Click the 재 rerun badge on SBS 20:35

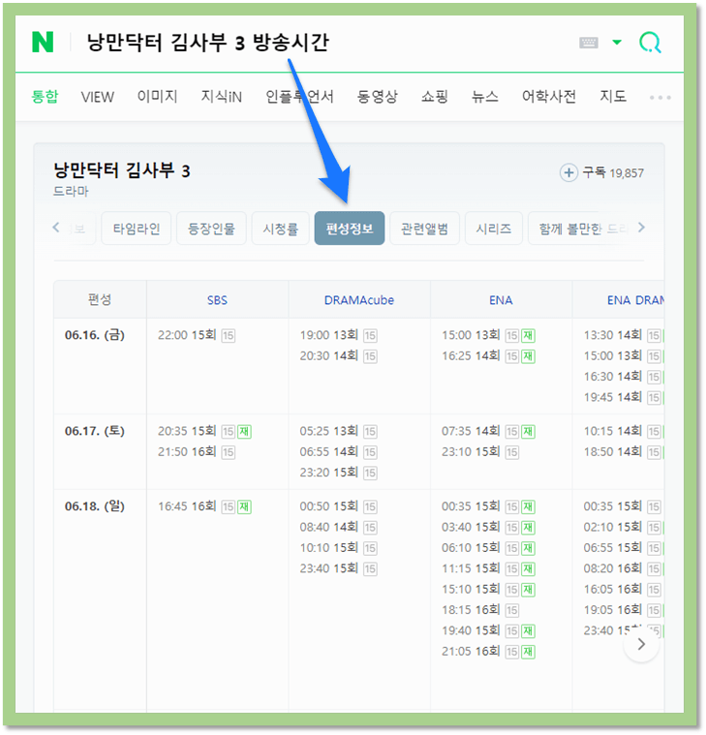click(244, 431)
